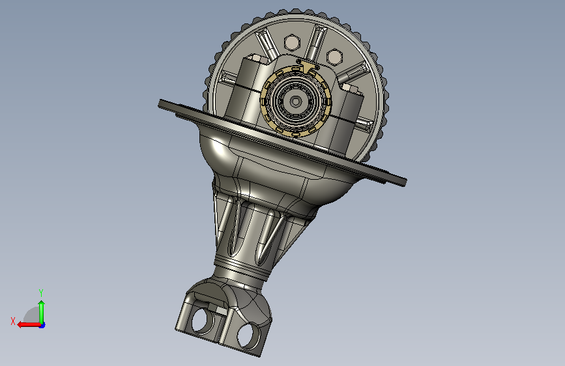The height and width of the screenshot is (366, 565).
Task: Select the large flat flange plate
Action: pyautogui.click(x=282, y=143)
